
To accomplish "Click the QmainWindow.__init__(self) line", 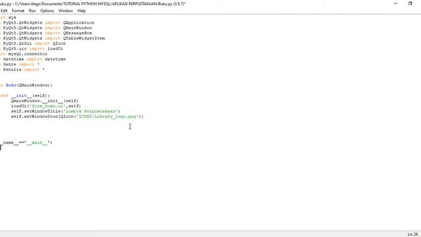I will (45, 101).
